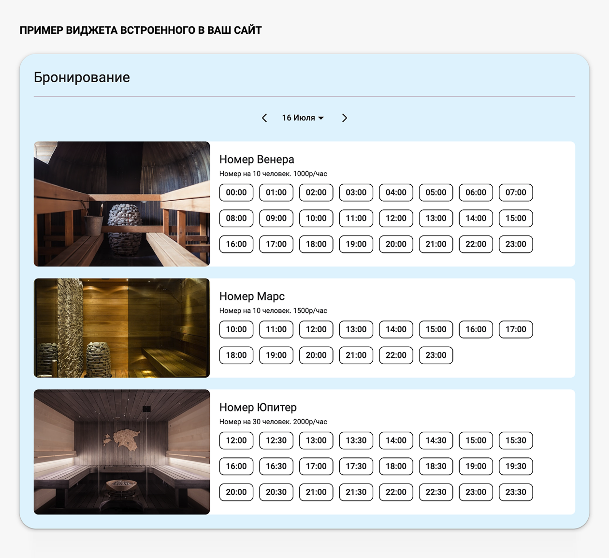Book 13:00 slot in Номер Марс
Viewport: 609px width, 558px height.
pos(356,329)
